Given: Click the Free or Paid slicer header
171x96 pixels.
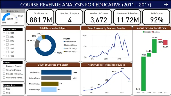Looking at the screenshot, I should pos(13,85).
